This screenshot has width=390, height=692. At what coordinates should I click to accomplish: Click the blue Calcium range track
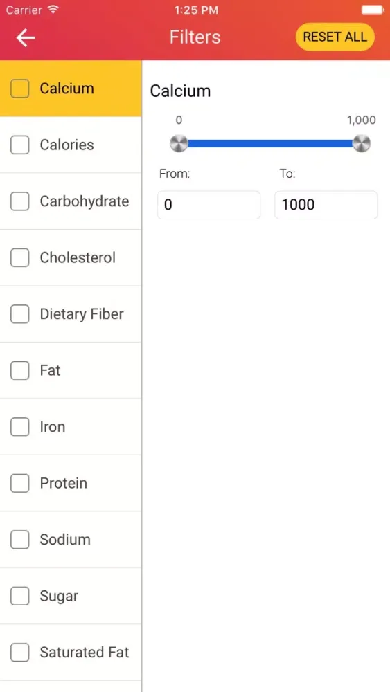[270, 143]
